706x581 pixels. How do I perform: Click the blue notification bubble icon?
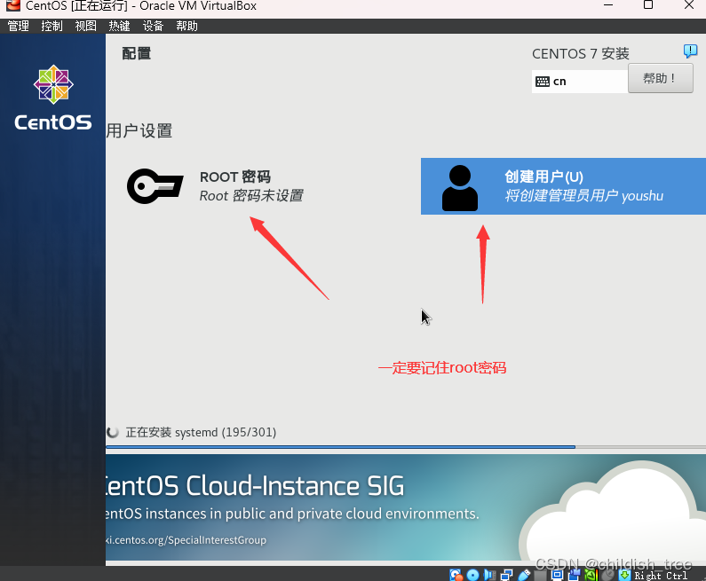690,51
